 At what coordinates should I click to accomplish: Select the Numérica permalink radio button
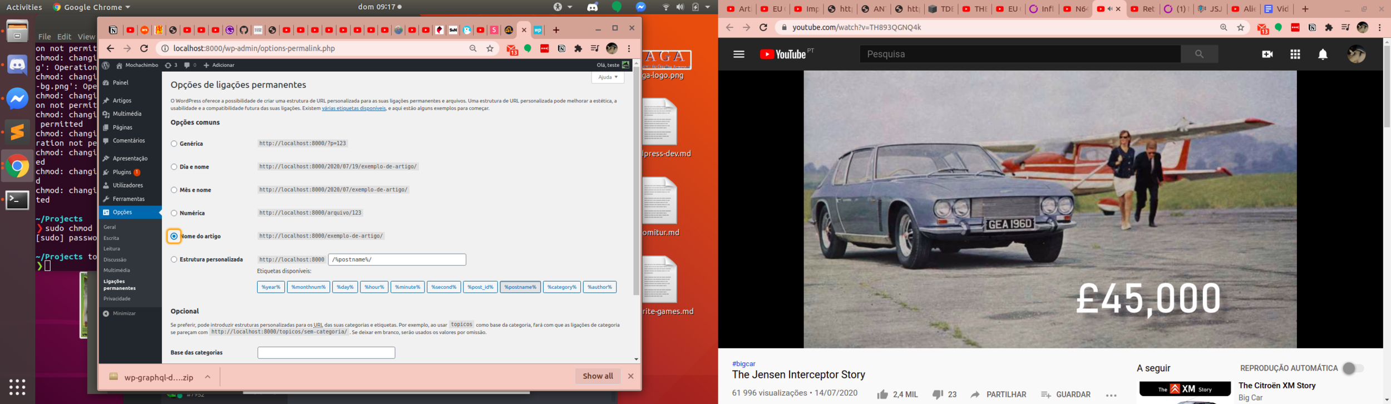pyautogui.click(x=174, y=213)
